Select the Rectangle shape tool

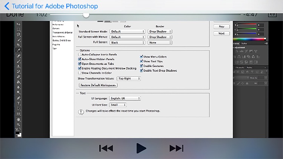pos(18,114)
